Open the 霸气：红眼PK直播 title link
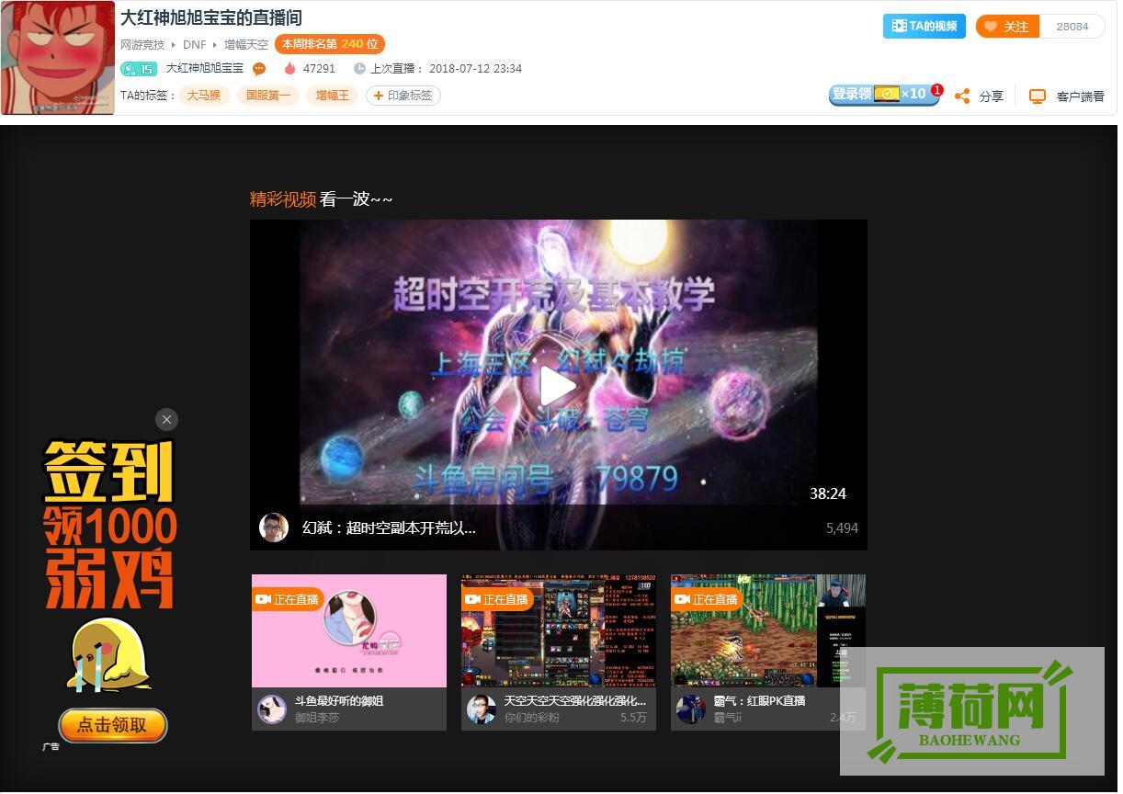This screenshot has height=794, width=1123. coord(760,700)
